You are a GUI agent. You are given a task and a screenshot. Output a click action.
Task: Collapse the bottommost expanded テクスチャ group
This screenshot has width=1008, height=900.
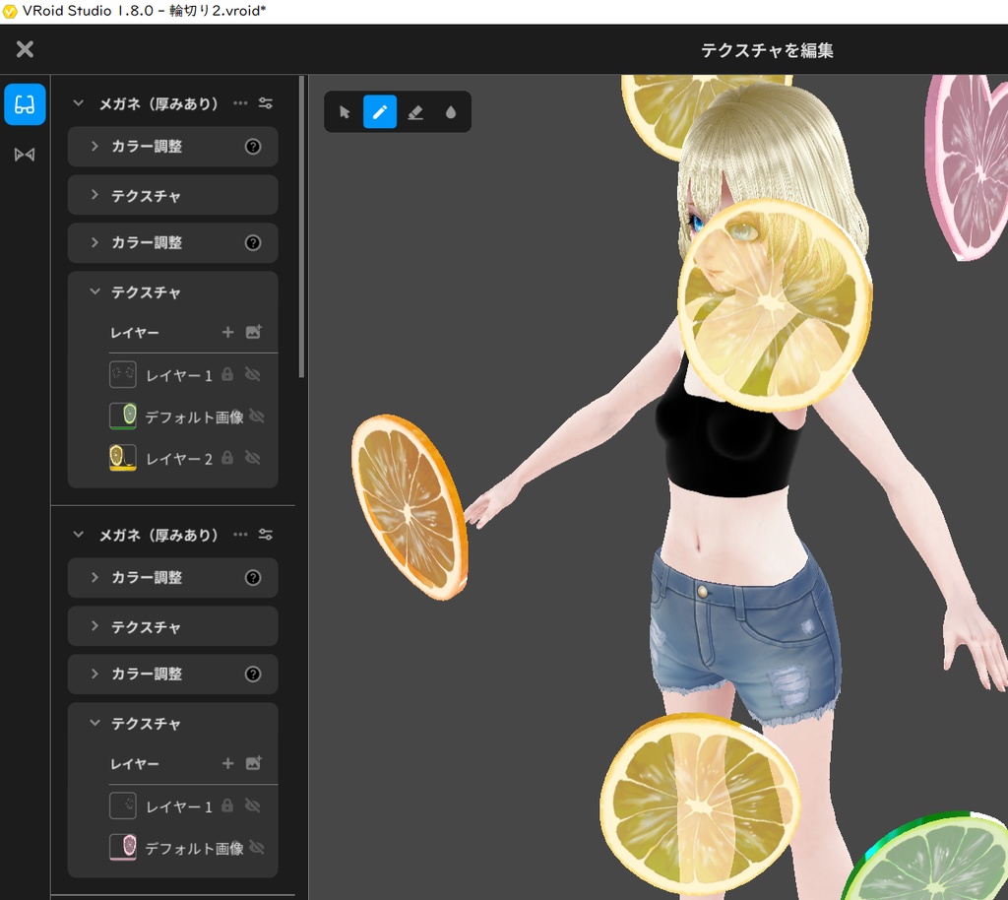click(95, 723)
